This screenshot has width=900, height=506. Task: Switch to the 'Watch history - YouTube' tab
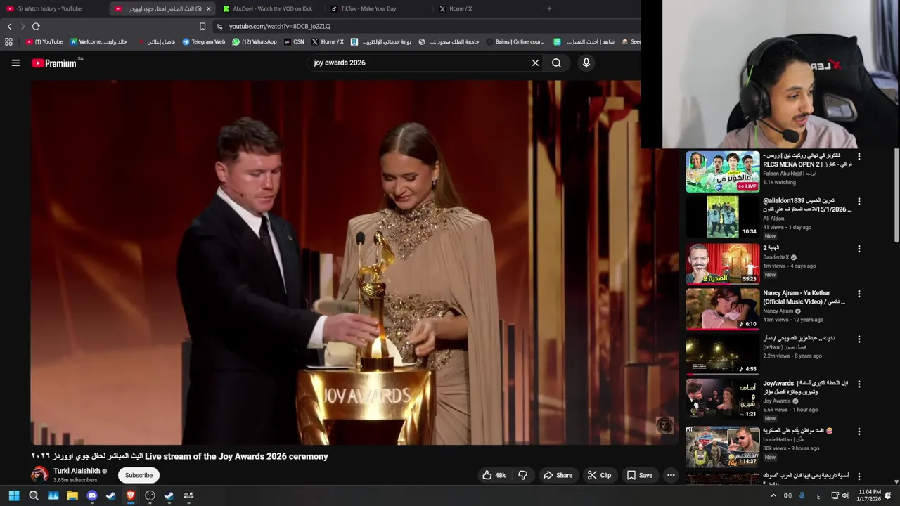pos(49,8)
